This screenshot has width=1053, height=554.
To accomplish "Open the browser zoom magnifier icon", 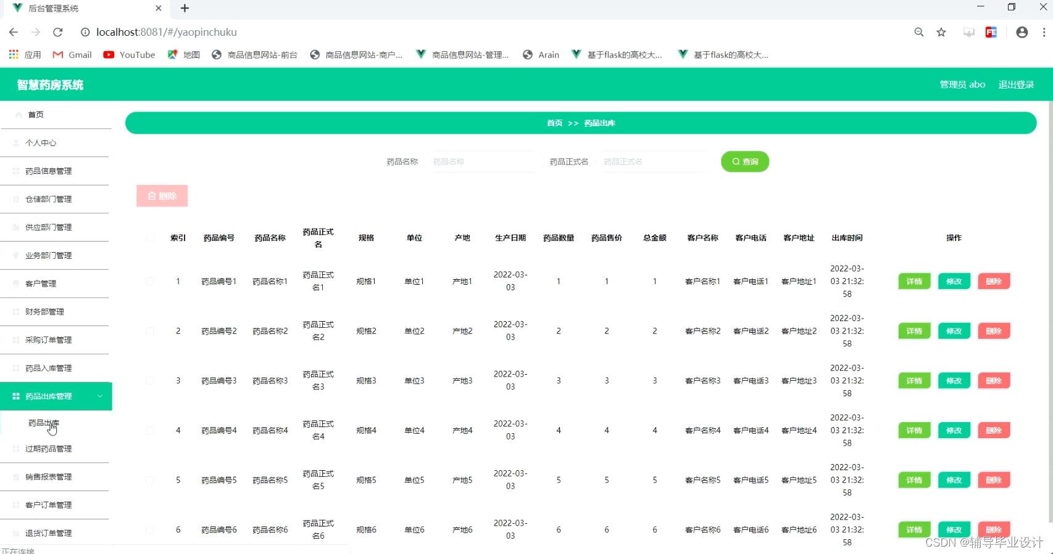I will pos(919,32).
